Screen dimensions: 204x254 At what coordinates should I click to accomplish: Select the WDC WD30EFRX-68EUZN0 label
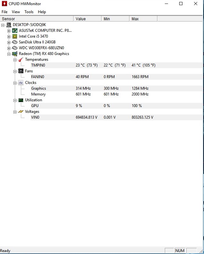(x=41, y=48)
